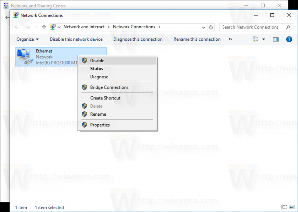Click Disable this network device
Screen dimensions: 298x212
coord(76,39)
